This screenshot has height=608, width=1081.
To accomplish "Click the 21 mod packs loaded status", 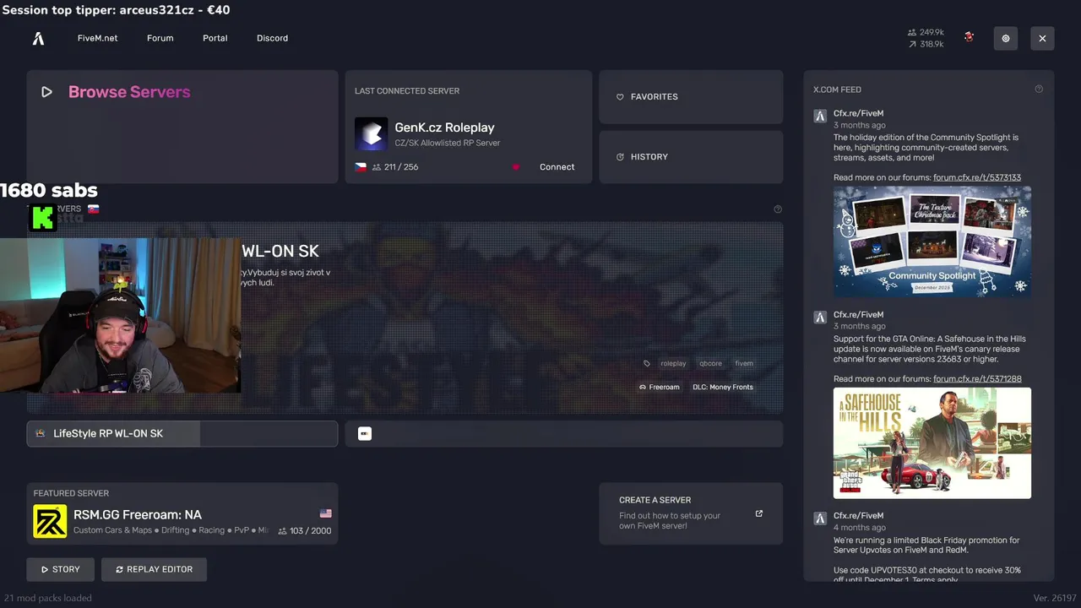I will pyautogui.click(x=48, y=598).
